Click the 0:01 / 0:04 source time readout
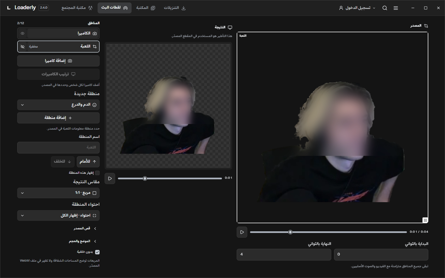445x278 pixels. coord(419,232)
